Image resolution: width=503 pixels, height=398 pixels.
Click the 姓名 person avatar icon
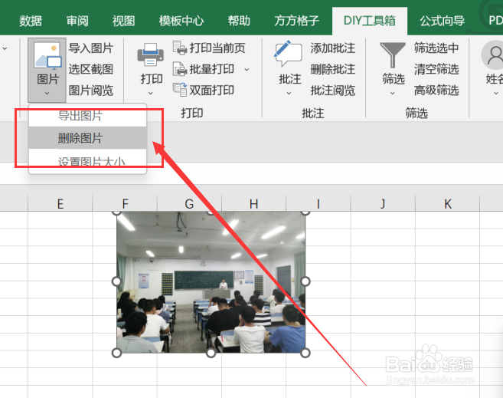click(494, 55)
